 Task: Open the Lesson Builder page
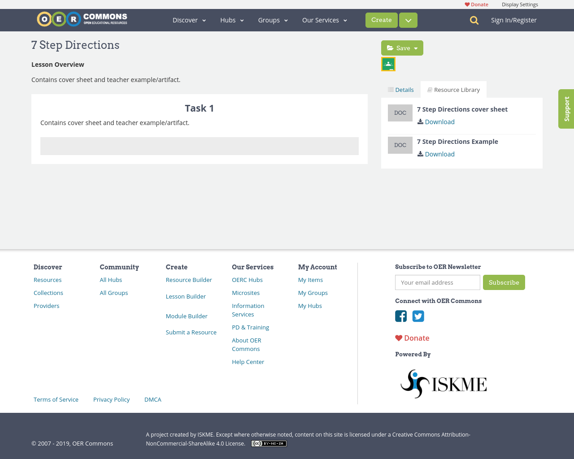coord(186,296)
